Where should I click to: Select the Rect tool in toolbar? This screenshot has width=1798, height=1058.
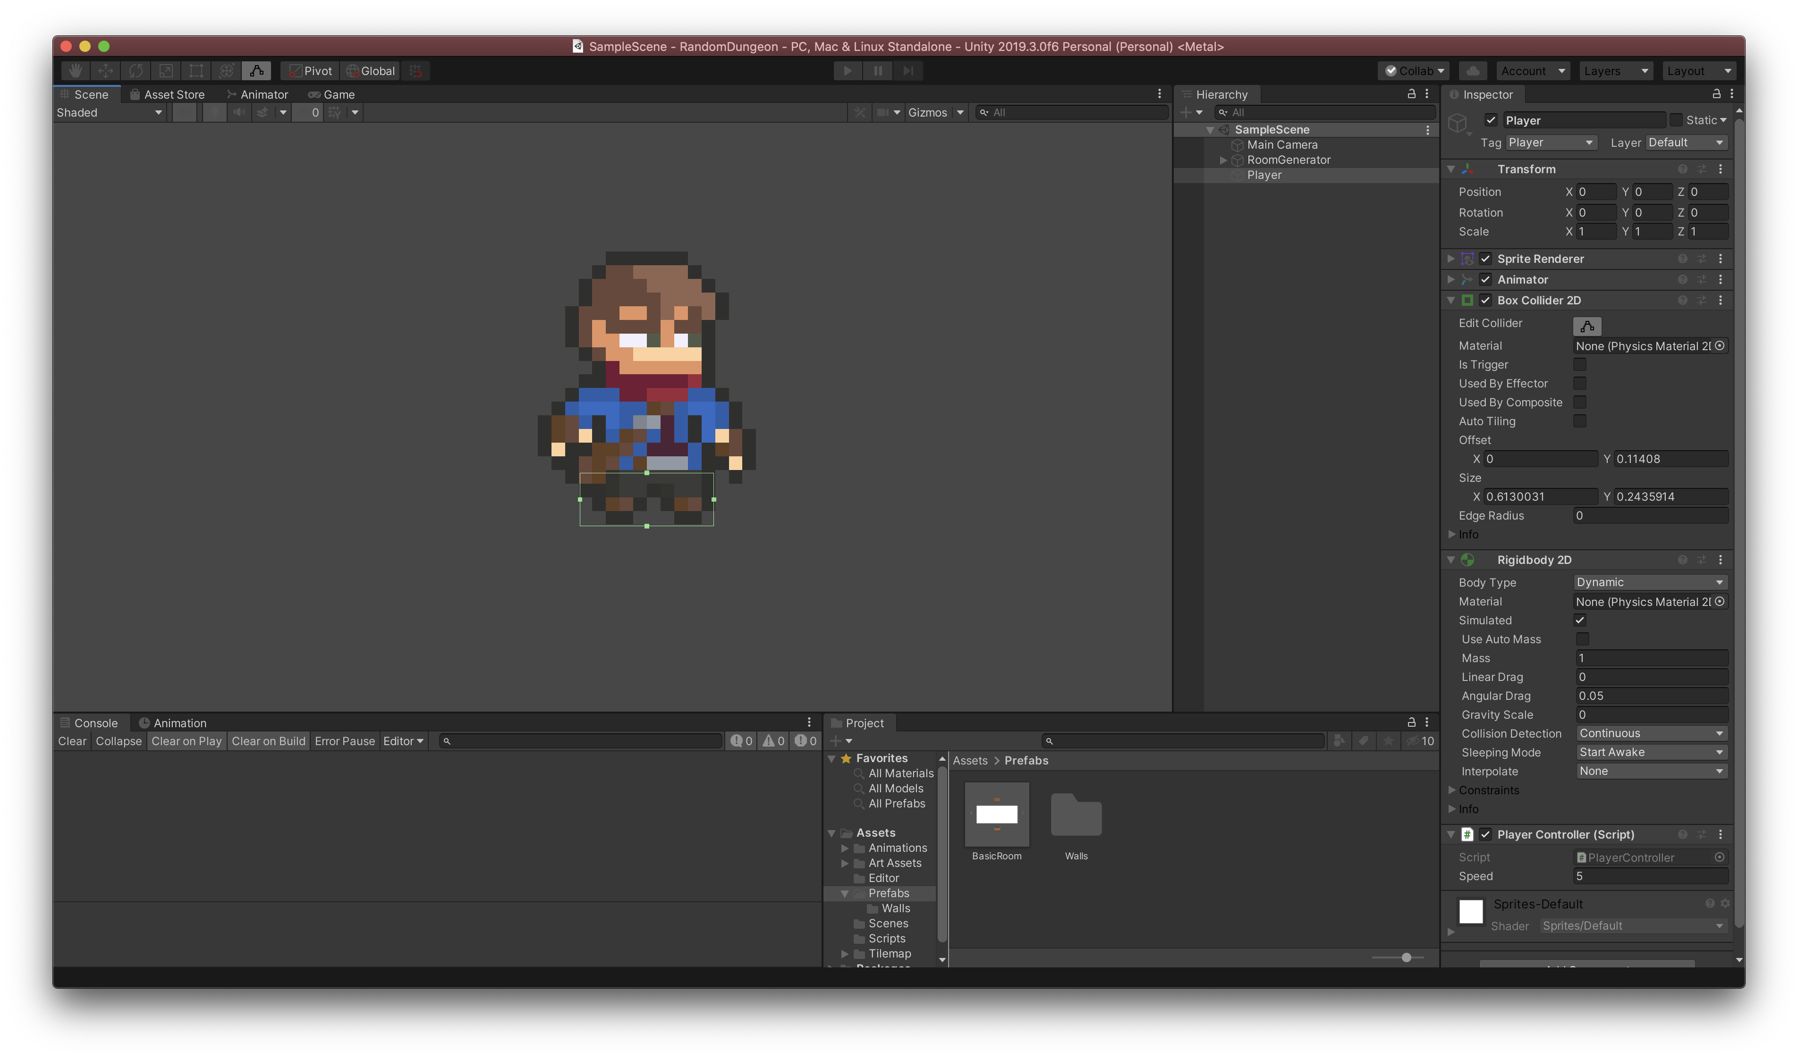pyautogui.click(x=196, y=71)
